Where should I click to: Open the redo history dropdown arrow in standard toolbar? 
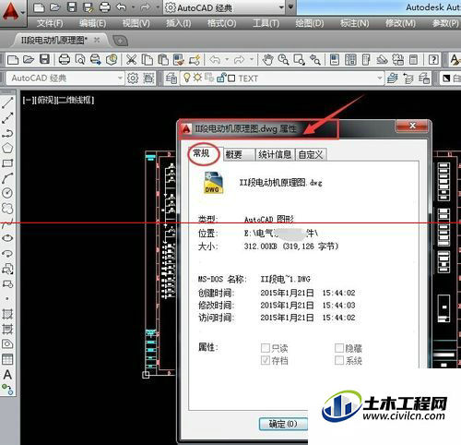252,59
